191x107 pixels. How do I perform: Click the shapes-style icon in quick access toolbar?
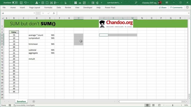coord(97,3)
